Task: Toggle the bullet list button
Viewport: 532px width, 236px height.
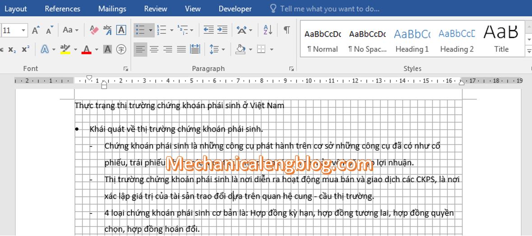Action: tap(140, 30)
